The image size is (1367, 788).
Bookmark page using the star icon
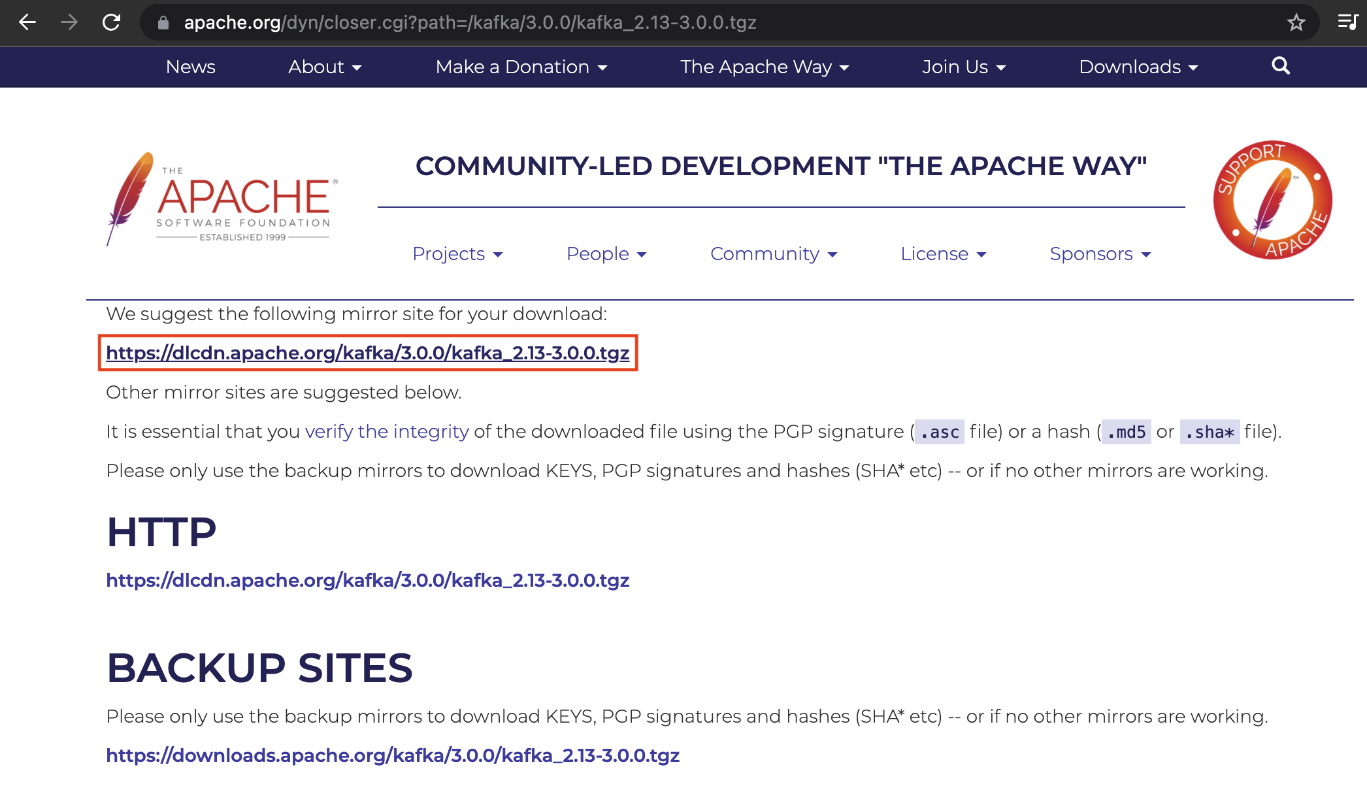pyautogui.click(x=1296, y=23)
